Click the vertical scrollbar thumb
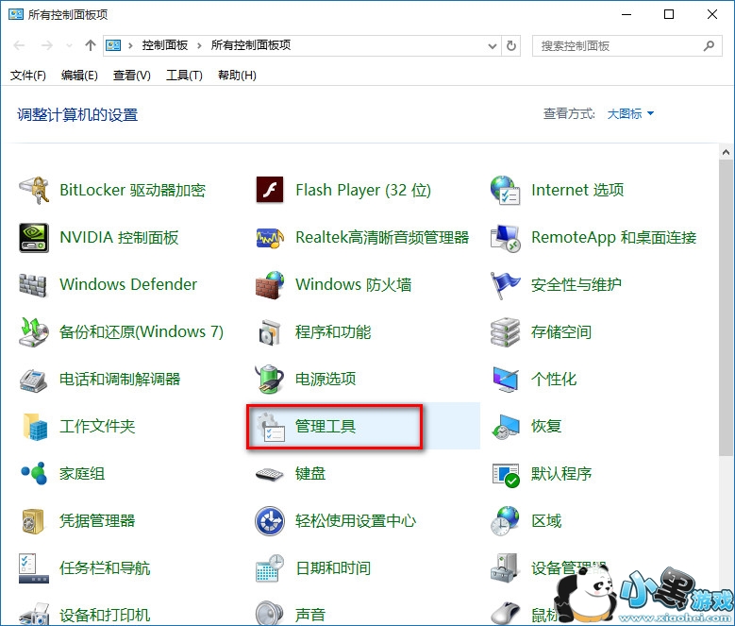Image resolution: width=735 pixels, height=626 pixels. point(727,307)
